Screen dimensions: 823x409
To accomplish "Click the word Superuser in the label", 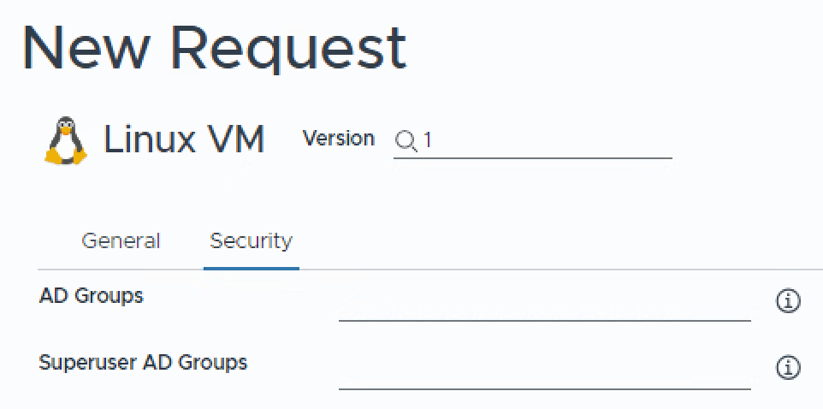I will click(81, 363).
